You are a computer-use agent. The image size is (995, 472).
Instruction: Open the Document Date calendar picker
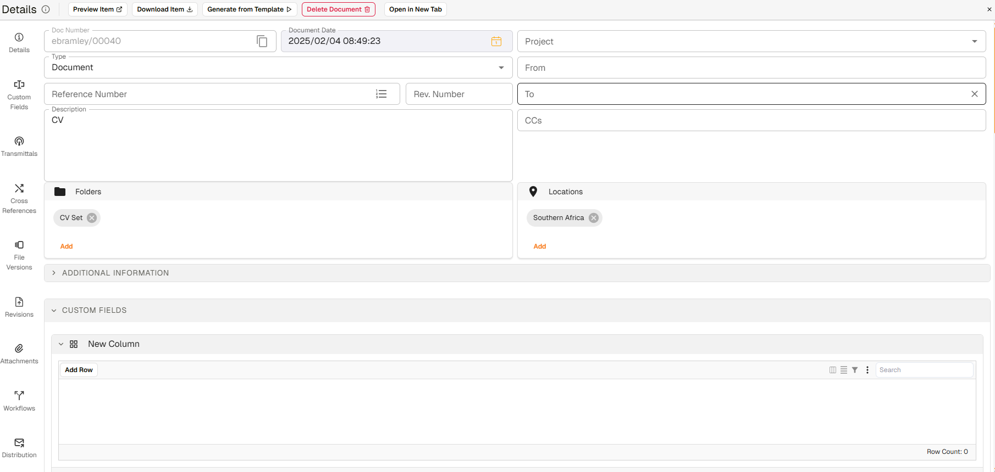(496, 41)
